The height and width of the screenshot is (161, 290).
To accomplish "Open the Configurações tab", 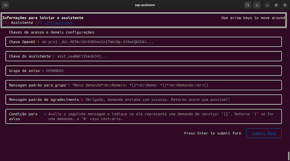I will (x=58, y=23).
